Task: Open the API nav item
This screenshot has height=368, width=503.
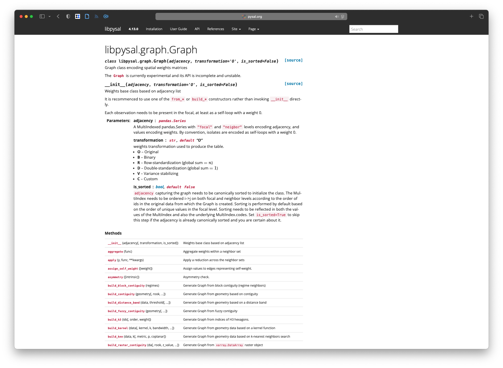Action: tap(197, 29)
